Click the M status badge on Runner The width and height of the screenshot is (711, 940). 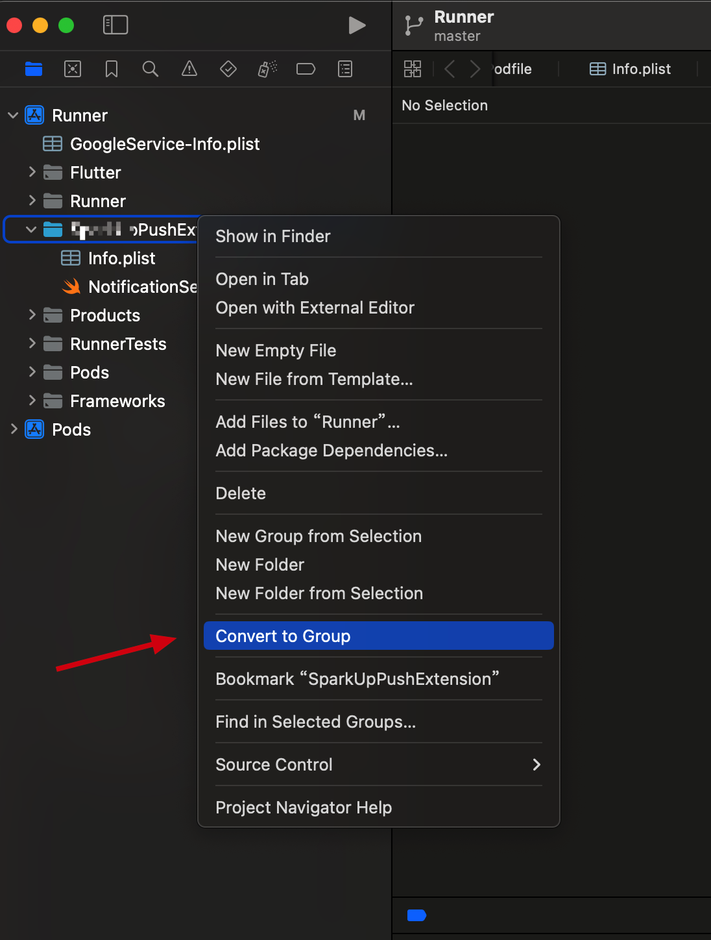(x=359, y=116)
